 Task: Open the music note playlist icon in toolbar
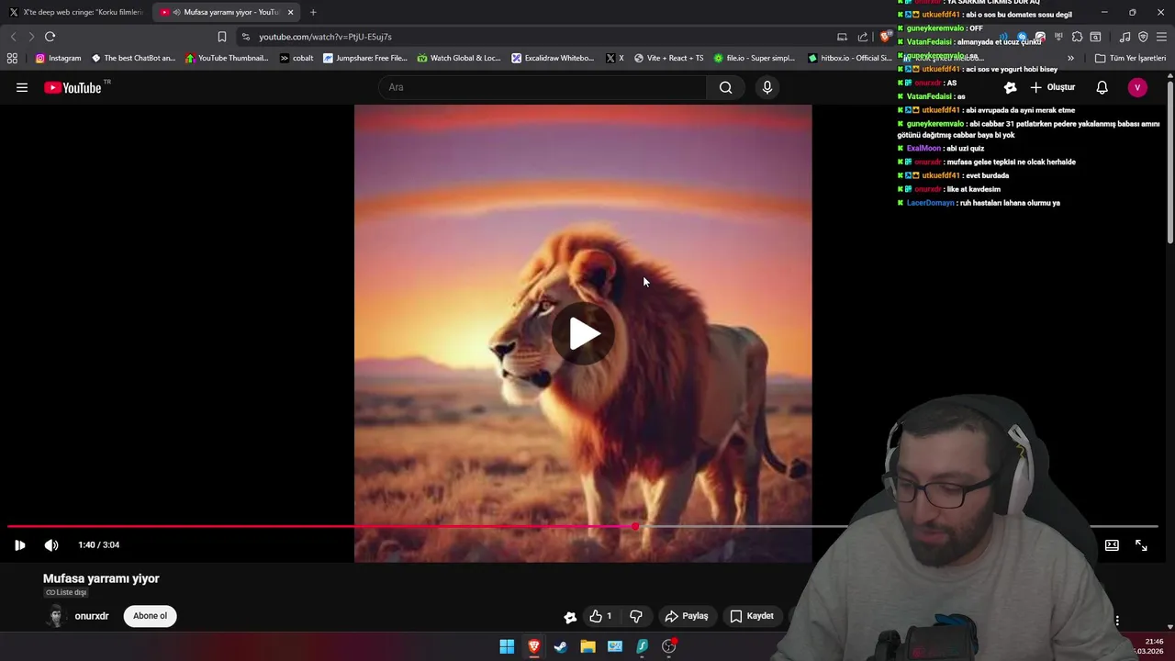(x=1125, y=37)
